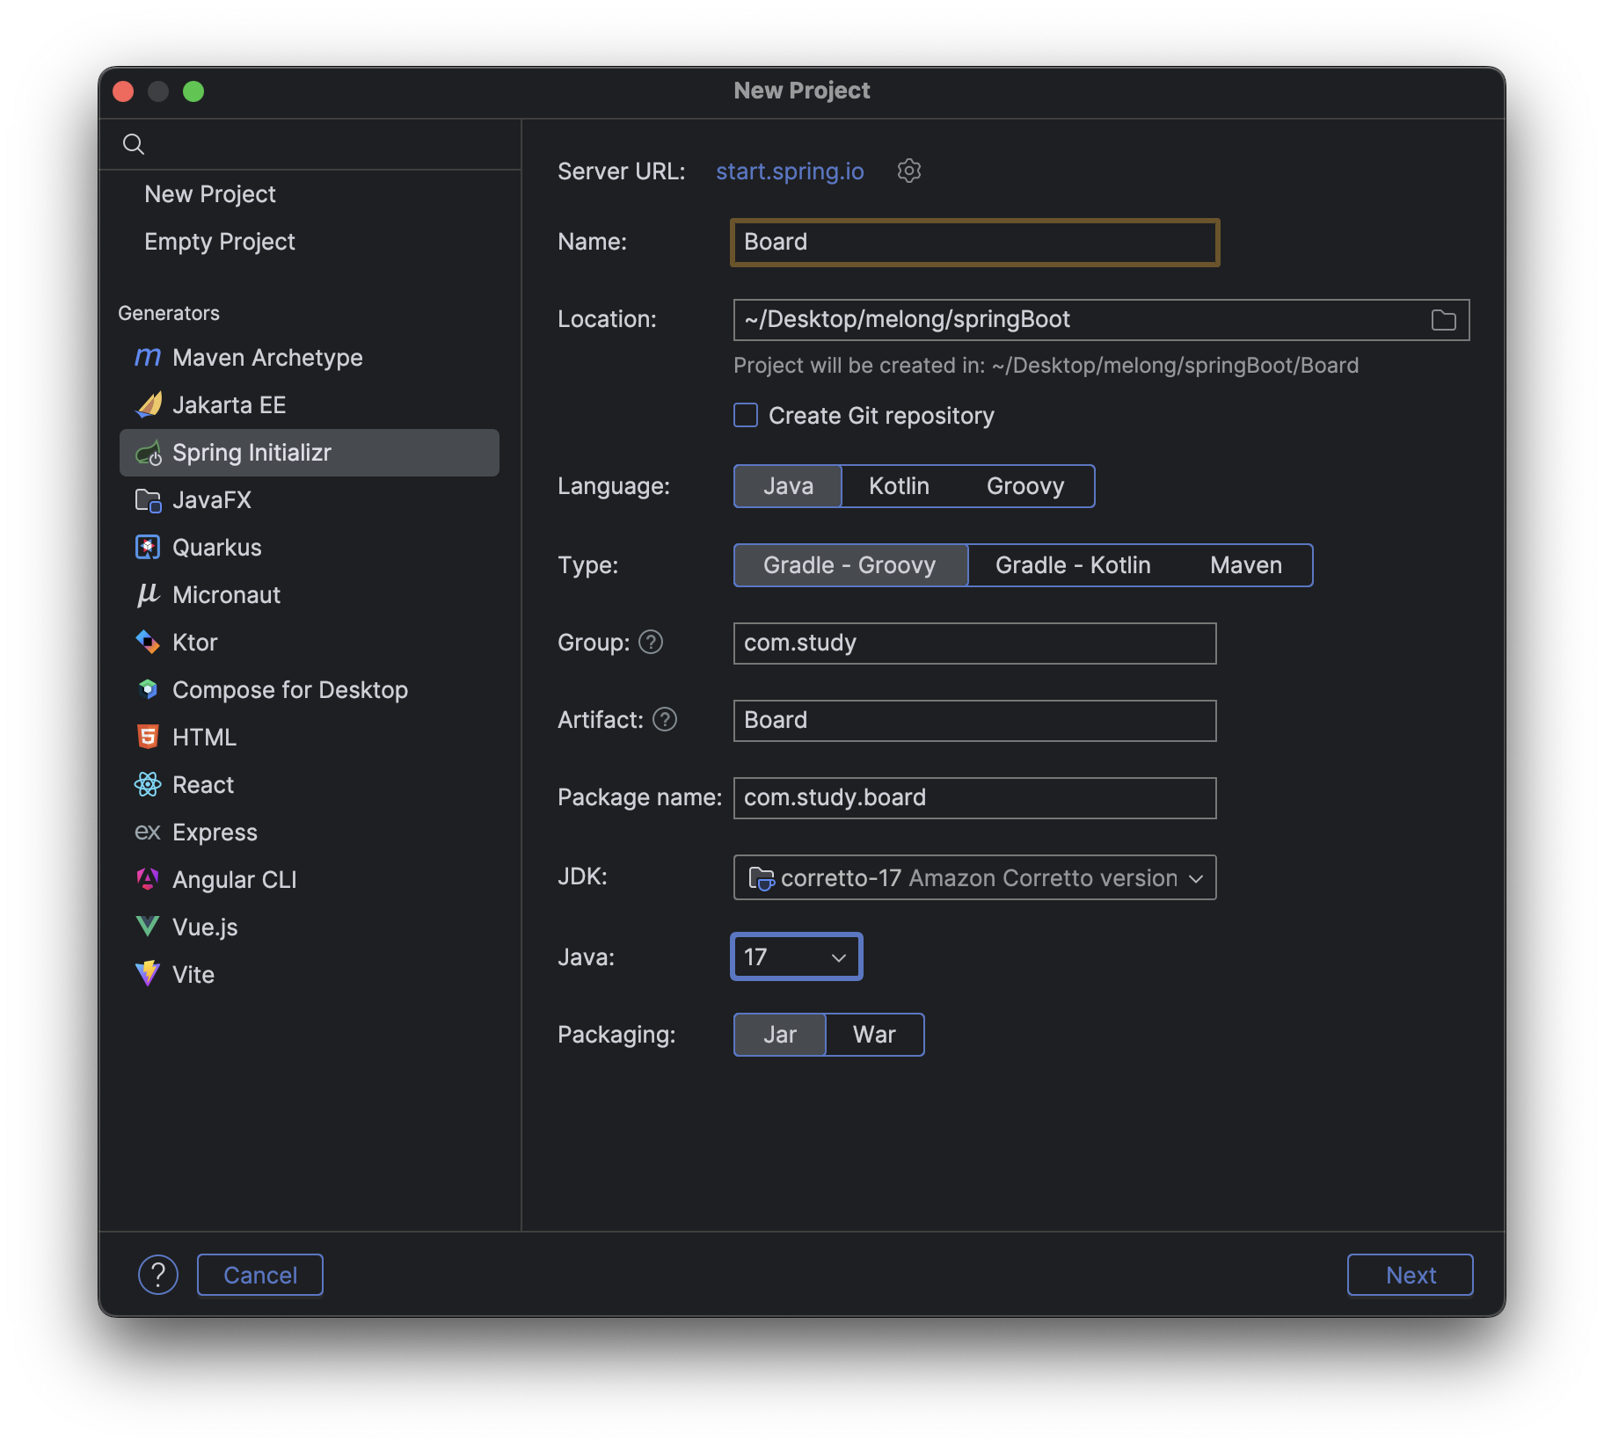The image size is (1604, 1447).
Task: Click the Cancel button
Action: click(x=260, y=1275)
